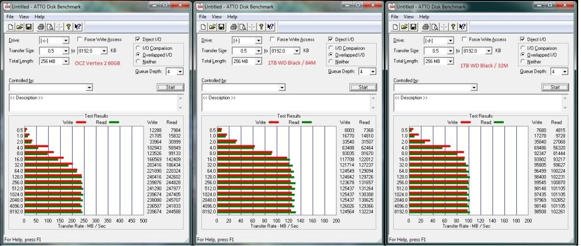The height and width of the screenshot is (246, 581).
Task: Select the Neither radio option in the right window
Action: point(524,62)
